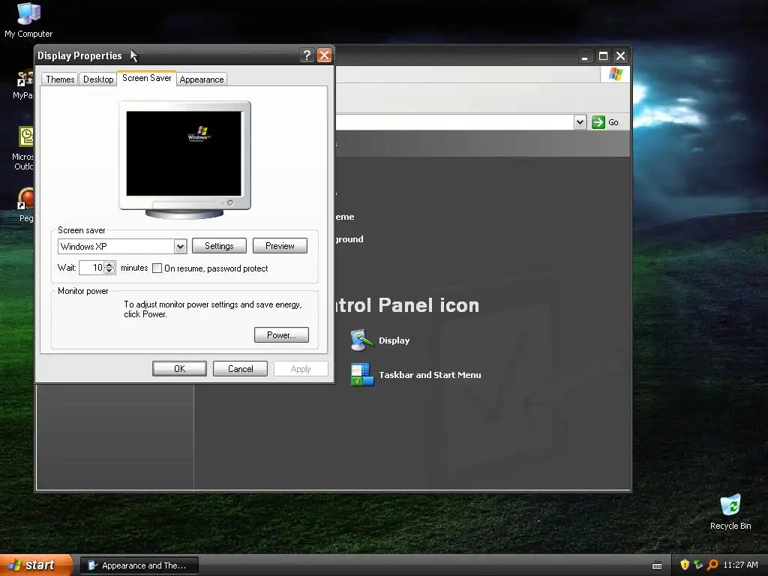Click Taskbar and Start Menu link text
The width and height of the screenshot is (768, 576).
[430, 375]
